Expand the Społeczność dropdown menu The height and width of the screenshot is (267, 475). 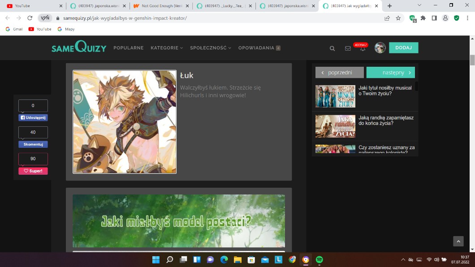point(210,48)
